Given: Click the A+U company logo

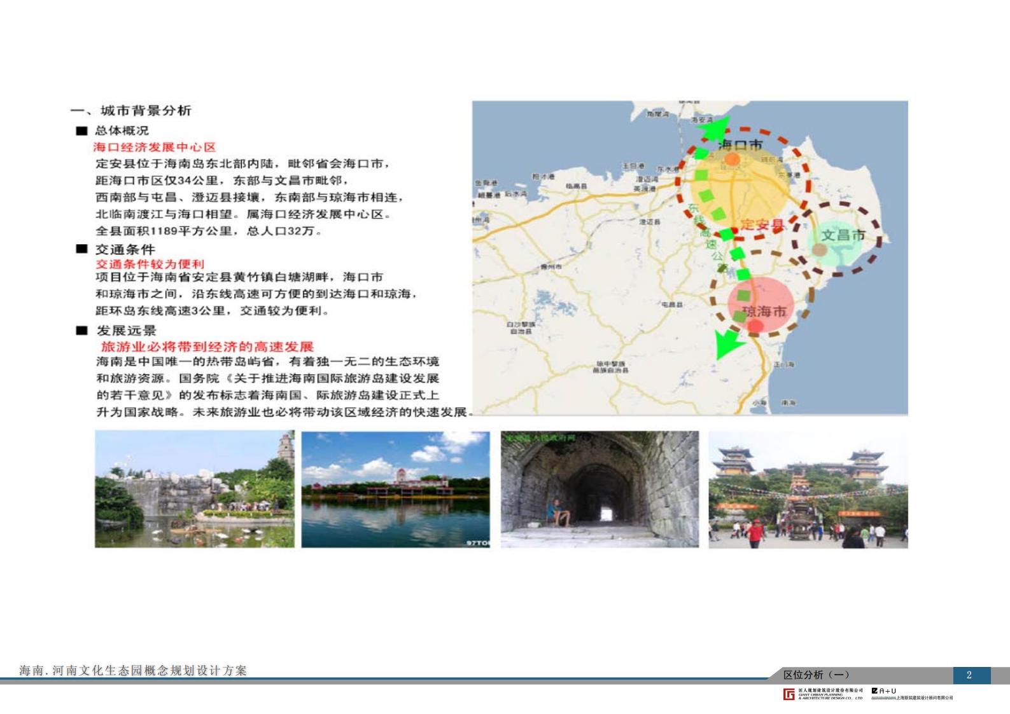Looking at the screenshot, I should click(883, 690).
